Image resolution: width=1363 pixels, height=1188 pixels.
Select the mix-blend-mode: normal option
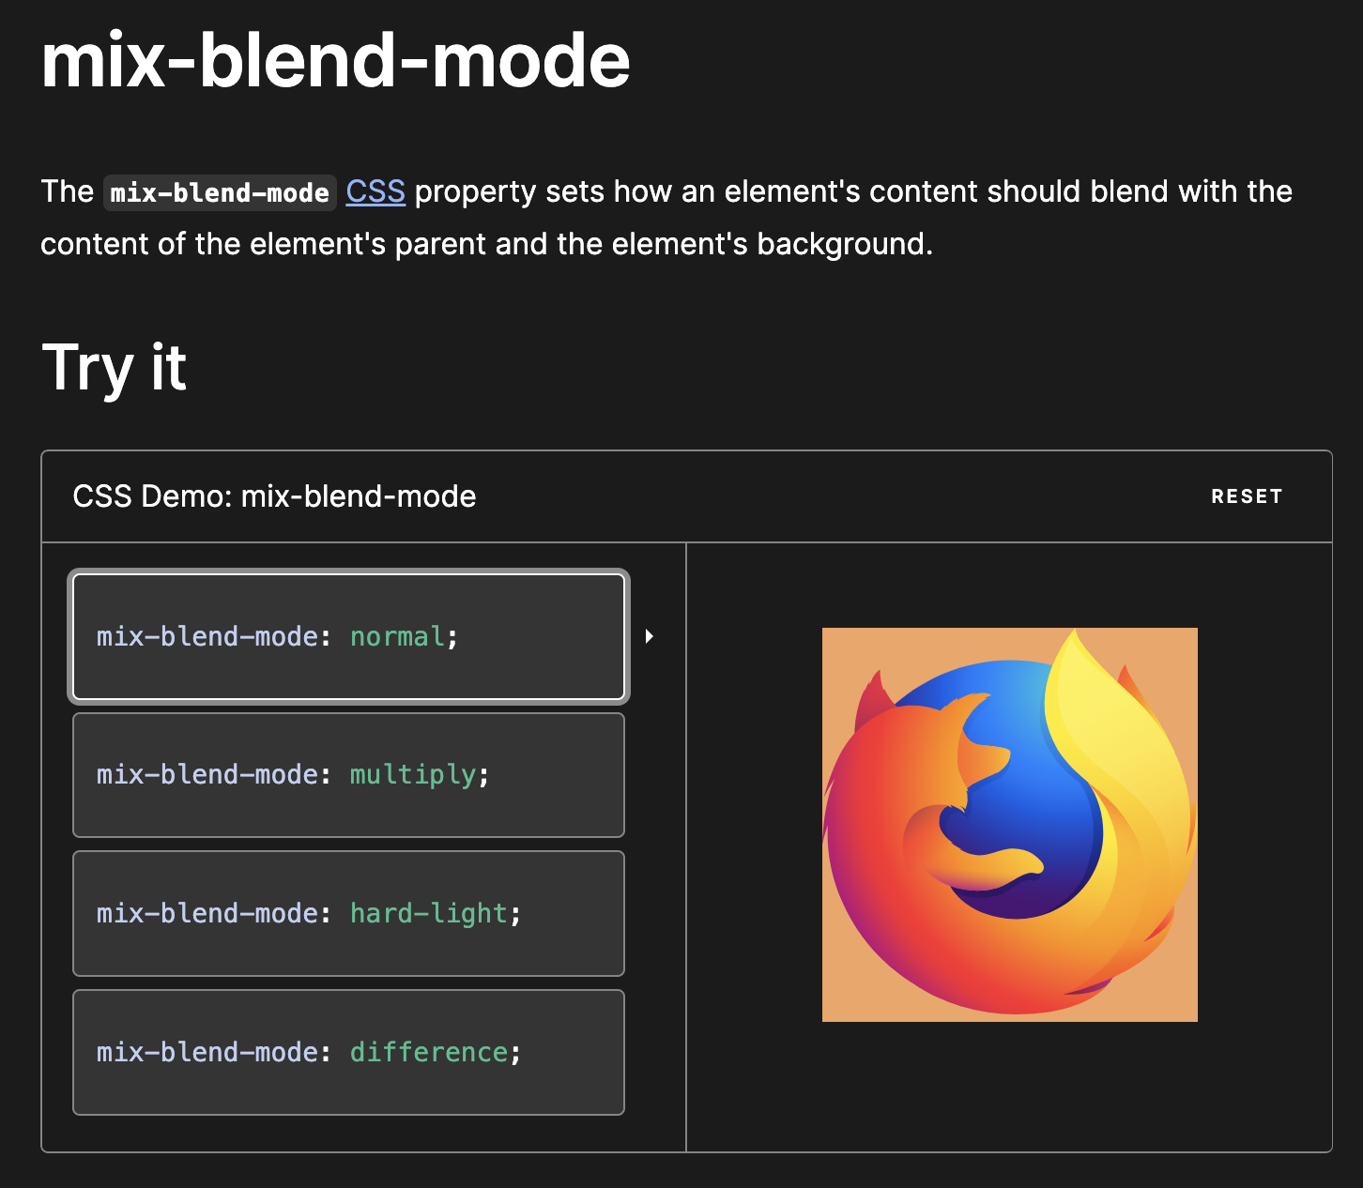(x=348, y=637)
